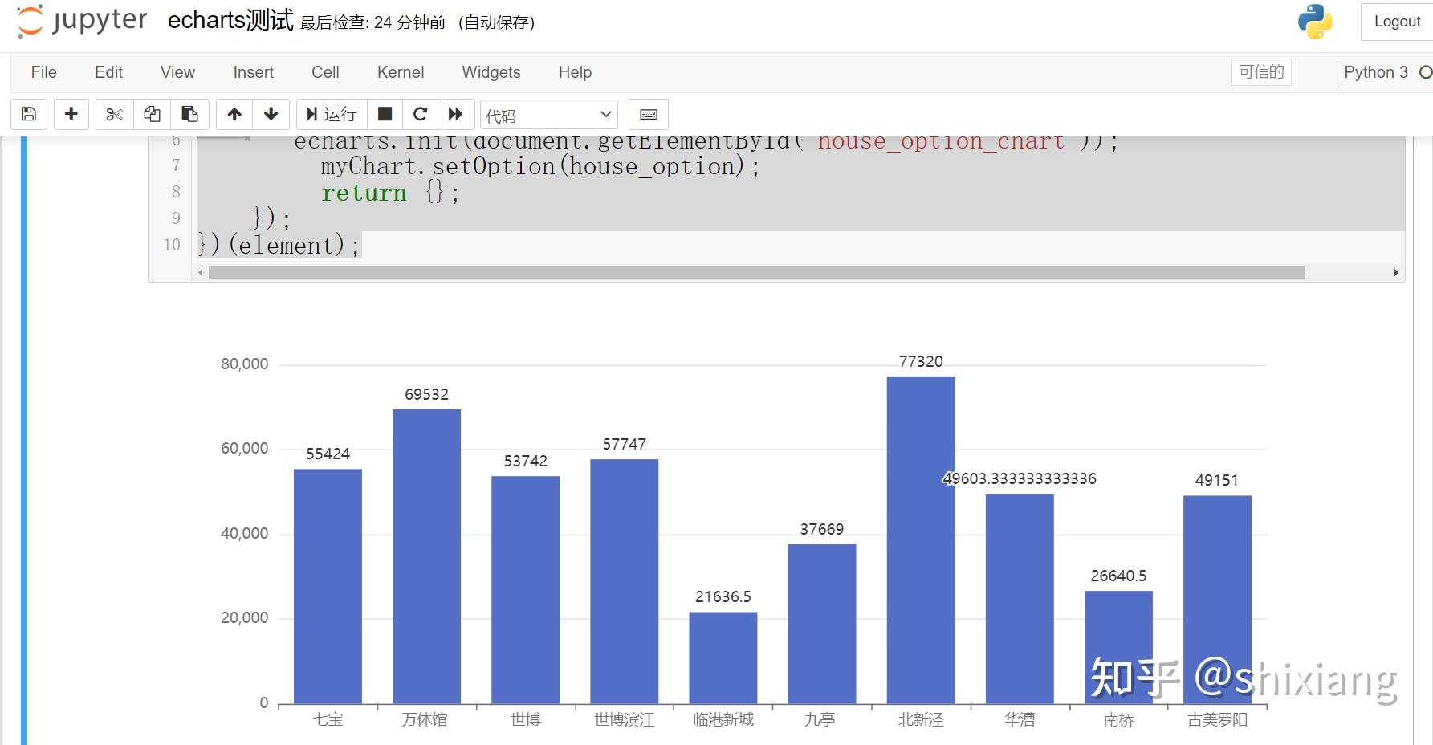Viewport: 1433px width, 745px height.
Task: Click the 可信的 trusted notebook indicator
Action: click(x=1261, y=72)
